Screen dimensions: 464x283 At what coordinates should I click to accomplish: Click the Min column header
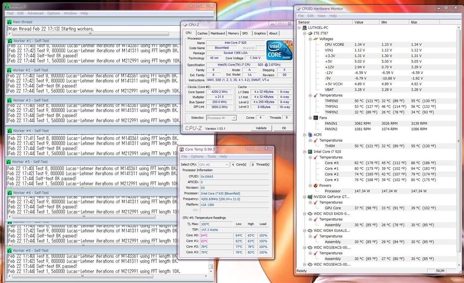[394, 22]
